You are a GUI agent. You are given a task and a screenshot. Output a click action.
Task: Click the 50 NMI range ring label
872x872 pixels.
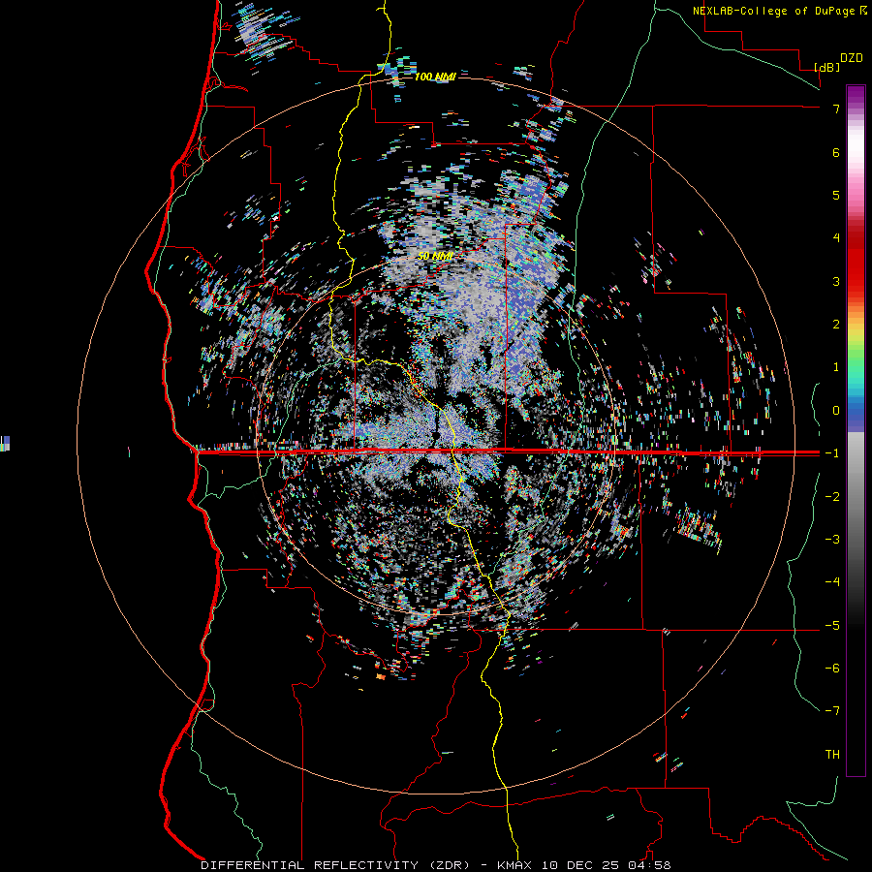435,256
